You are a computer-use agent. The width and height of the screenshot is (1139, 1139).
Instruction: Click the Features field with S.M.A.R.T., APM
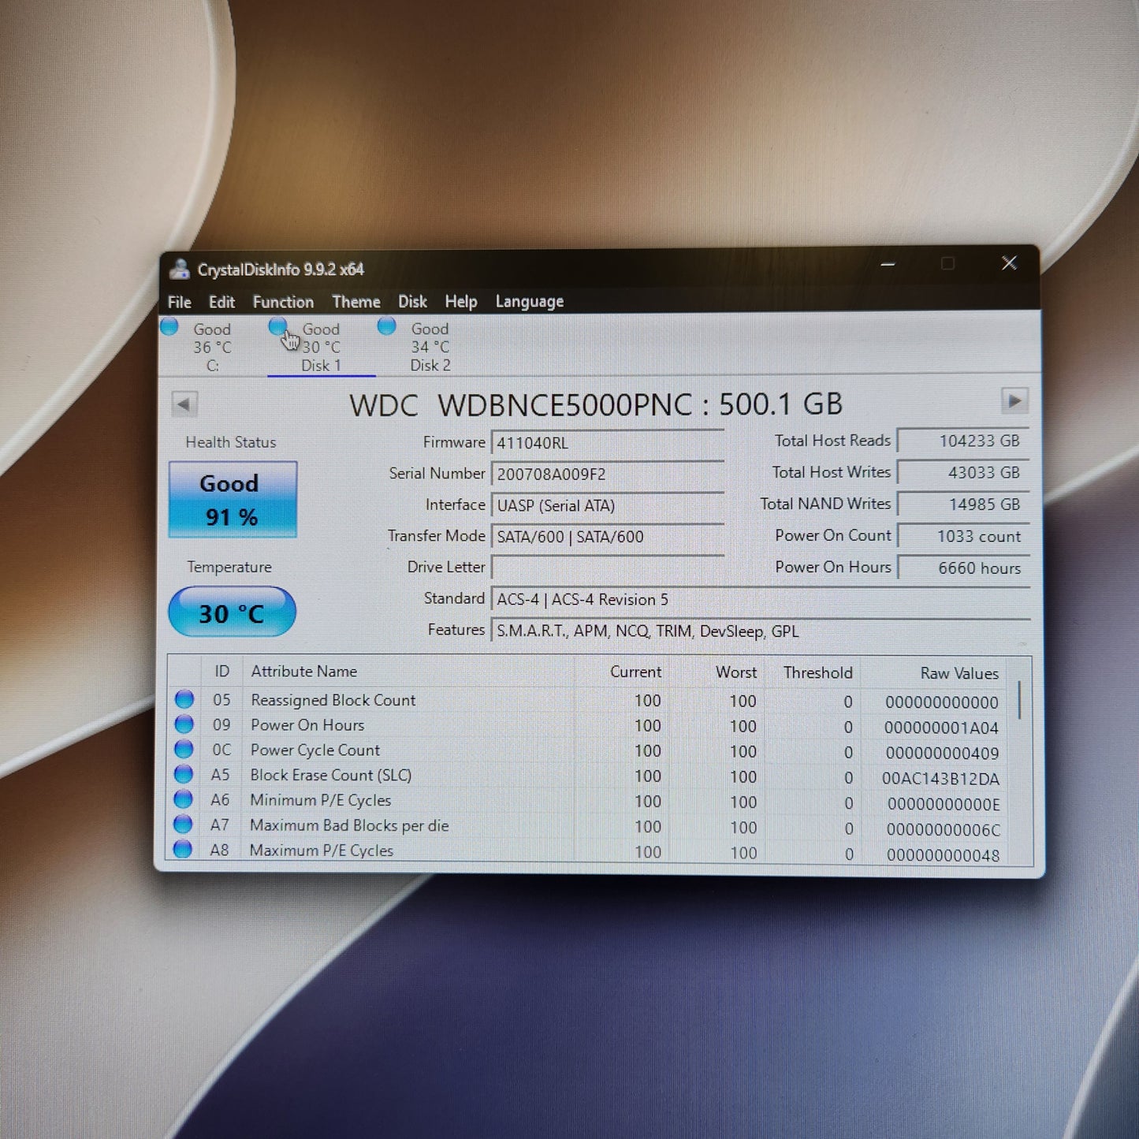point(761,631)
